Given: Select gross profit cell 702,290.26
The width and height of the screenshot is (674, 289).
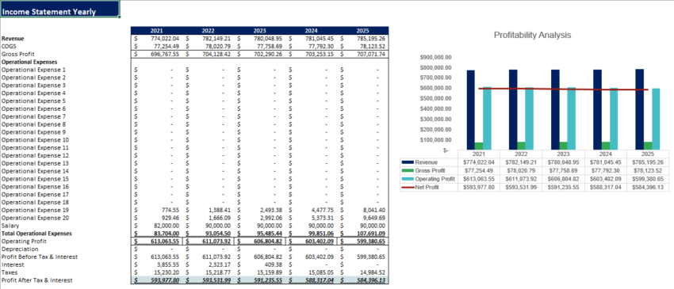Looking at the screenshot, I should pos(259,54).
